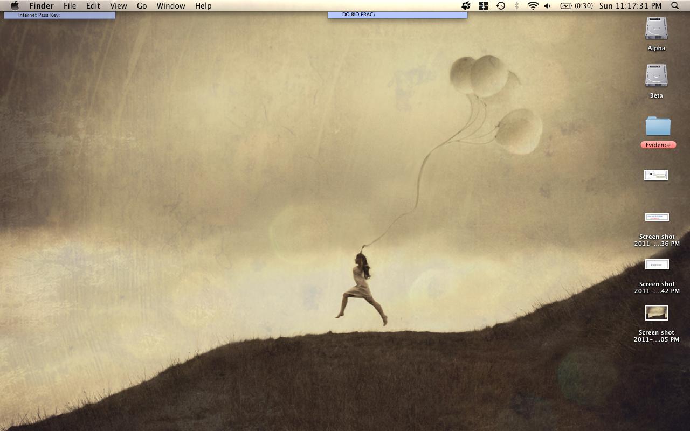Click the Internet Pass Key sticky note
This screenshot has width=690, height=431.
pos(59,15)
